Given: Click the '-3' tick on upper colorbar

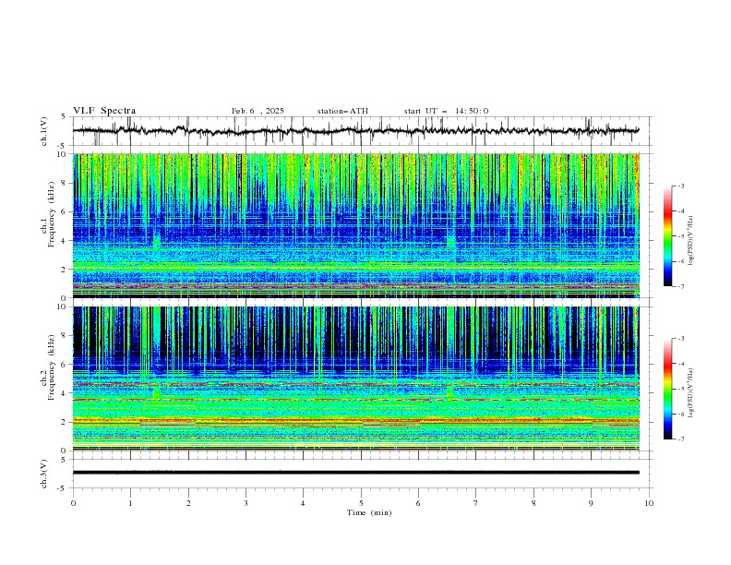Looking at the screenshot, I should [x=680, y=186].
